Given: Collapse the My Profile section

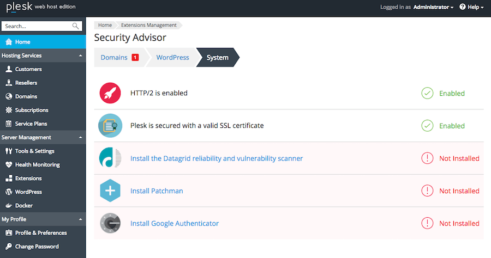Looking at the screenshot, I should (x=81, y=219).
